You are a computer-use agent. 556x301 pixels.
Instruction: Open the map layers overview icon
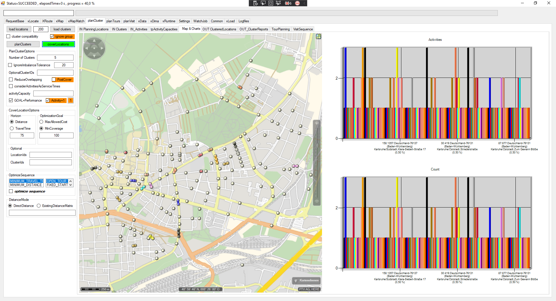coord(319,36)
